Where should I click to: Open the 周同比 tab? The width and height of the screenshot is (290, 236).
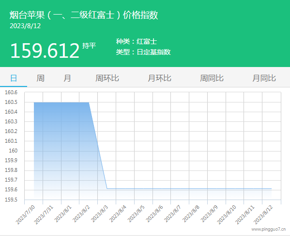pos(212,78)
